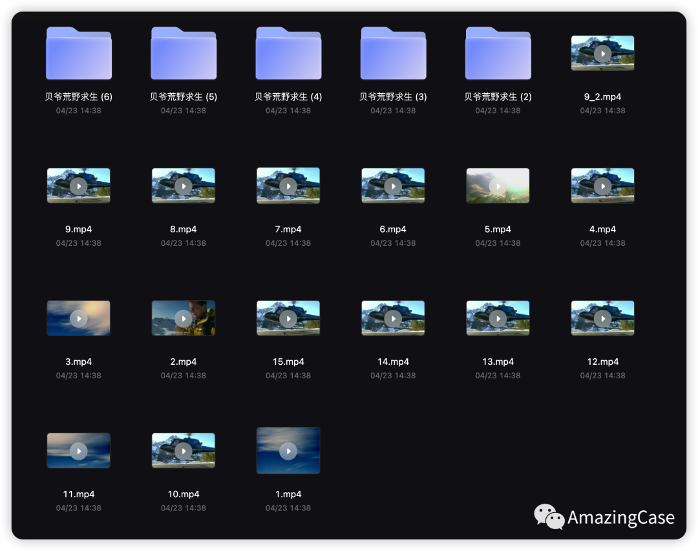The image size is (698, 551).
Task: Select the 15.mp4 video thumbnail
Action: click(x=288, y=318)
